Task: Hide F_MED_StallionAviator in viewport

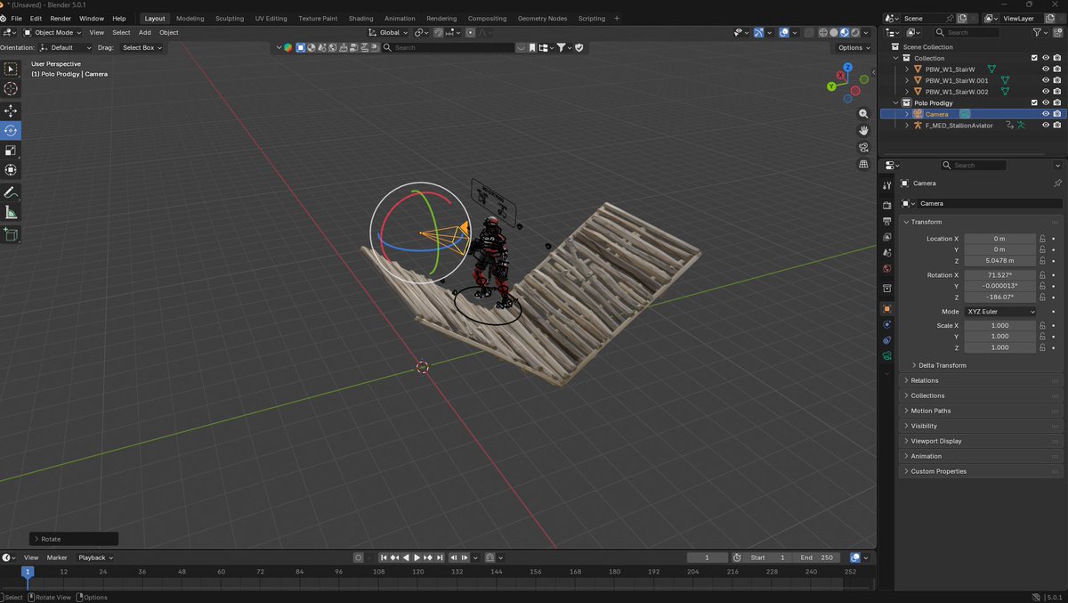Action: coord(1046,126)
